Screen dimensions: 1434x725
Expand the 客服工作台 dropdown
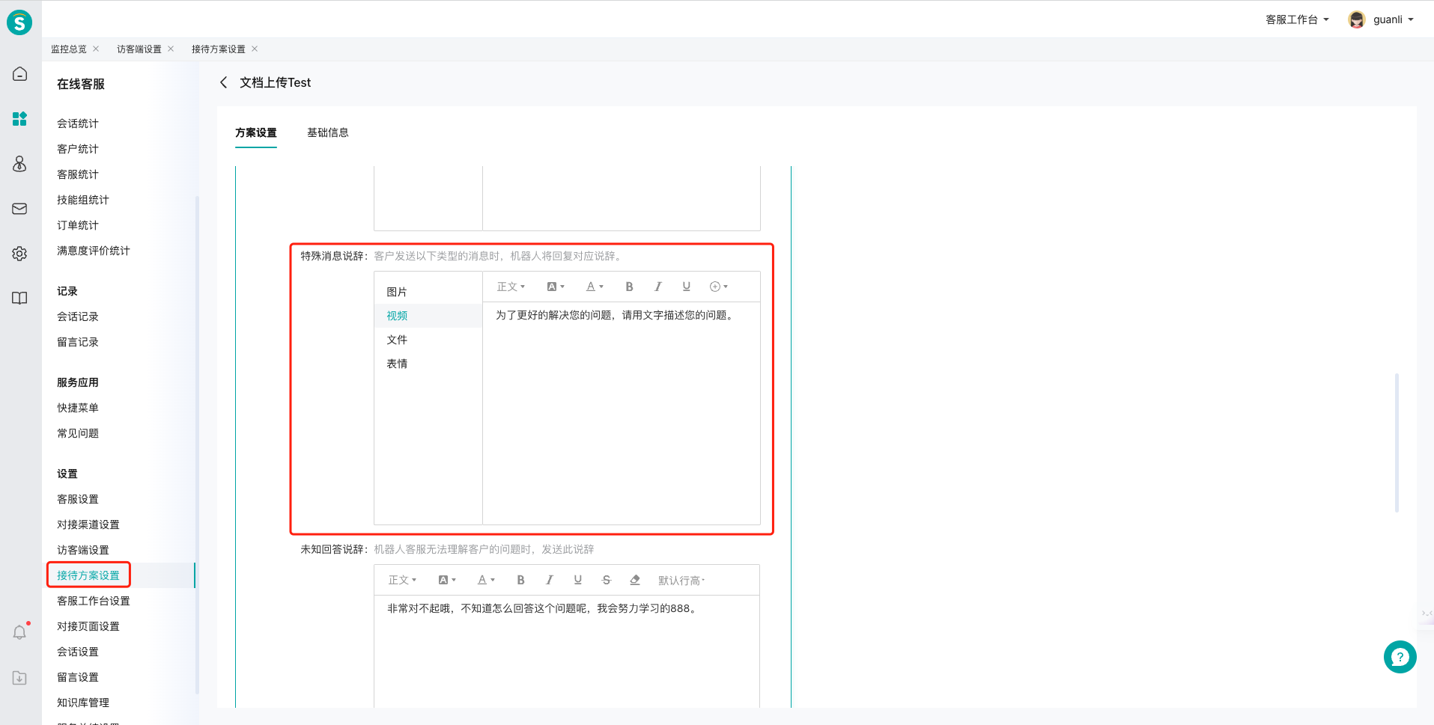(1297, 19)
